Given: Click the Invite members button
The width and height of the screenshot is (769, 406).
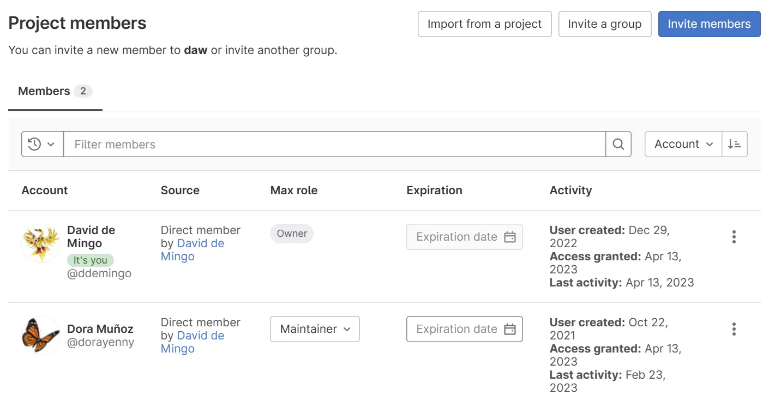Looking at the screenshot, I should point(709,24).
